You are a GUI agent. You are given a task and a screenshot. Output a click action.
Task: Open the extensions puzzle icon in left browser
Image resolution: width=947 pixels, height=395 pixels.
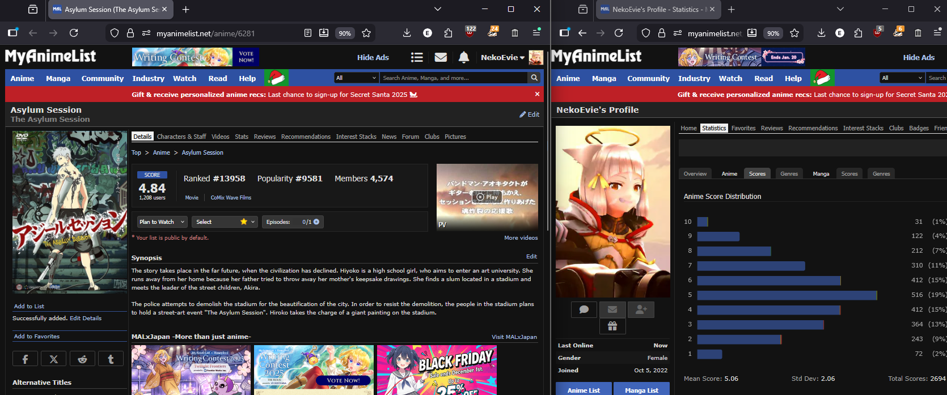[x=448, y=33]
